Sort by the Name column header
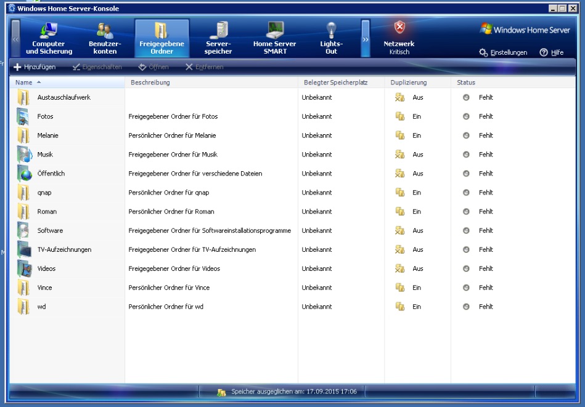This screenshot has height=407, width=585. pyautogui.click(x=67, y=83)
